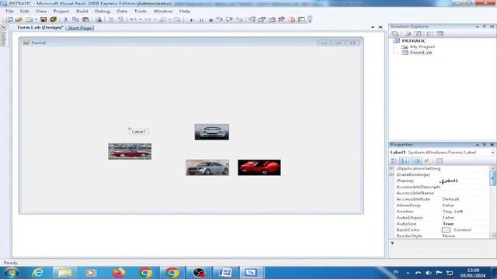497x279 pixels.
Task: Click Solution Explorer's Refresh icon
Action: pos(418,33)
